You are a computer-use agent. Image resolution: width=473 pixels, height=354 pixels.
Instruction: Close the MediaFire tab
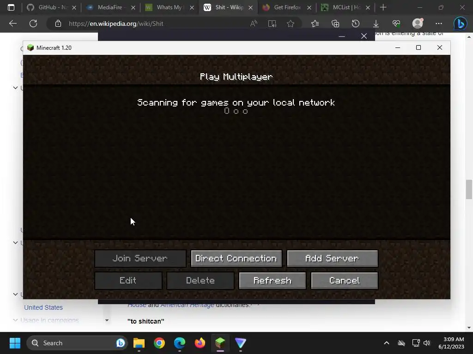coord(133,7)
